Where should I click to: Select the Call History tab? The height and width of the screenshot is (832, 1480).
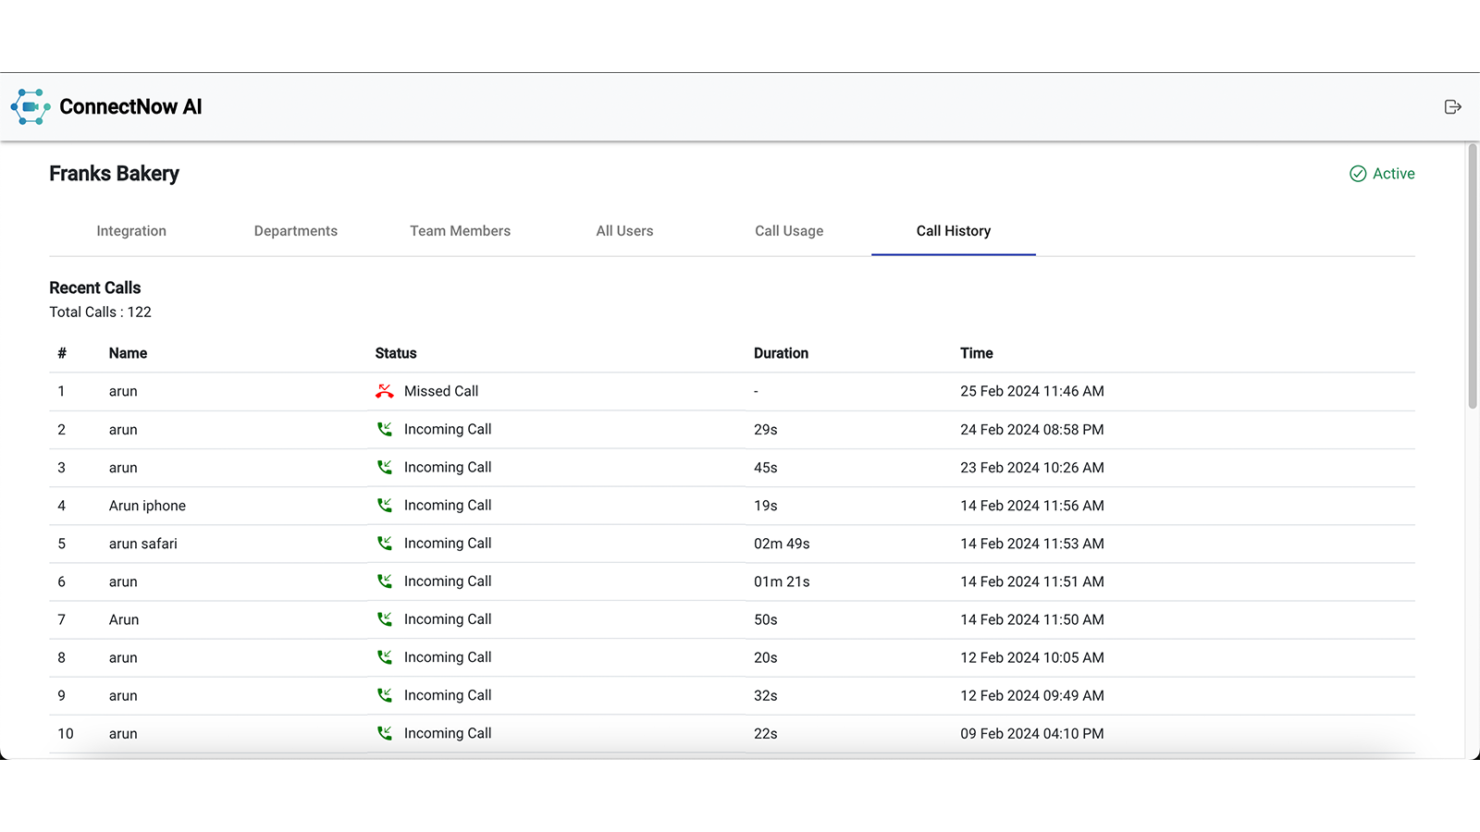coord(954,231)
